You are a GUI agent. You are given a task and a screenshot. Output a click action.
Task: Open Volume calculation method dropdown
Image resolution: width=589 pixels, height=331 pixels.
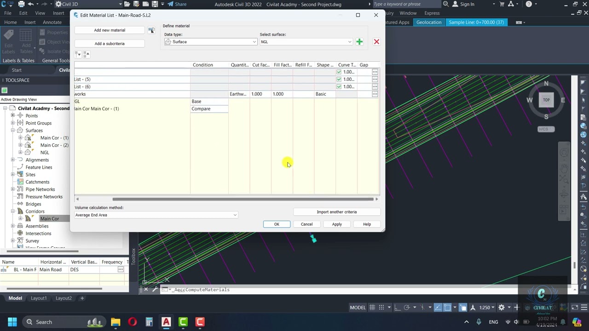click(156, 215)
